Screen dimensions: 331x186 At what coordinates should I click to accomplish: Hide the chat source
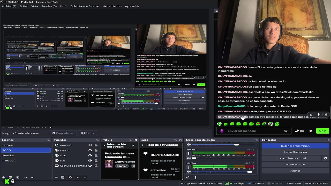(x=90, y=156)
